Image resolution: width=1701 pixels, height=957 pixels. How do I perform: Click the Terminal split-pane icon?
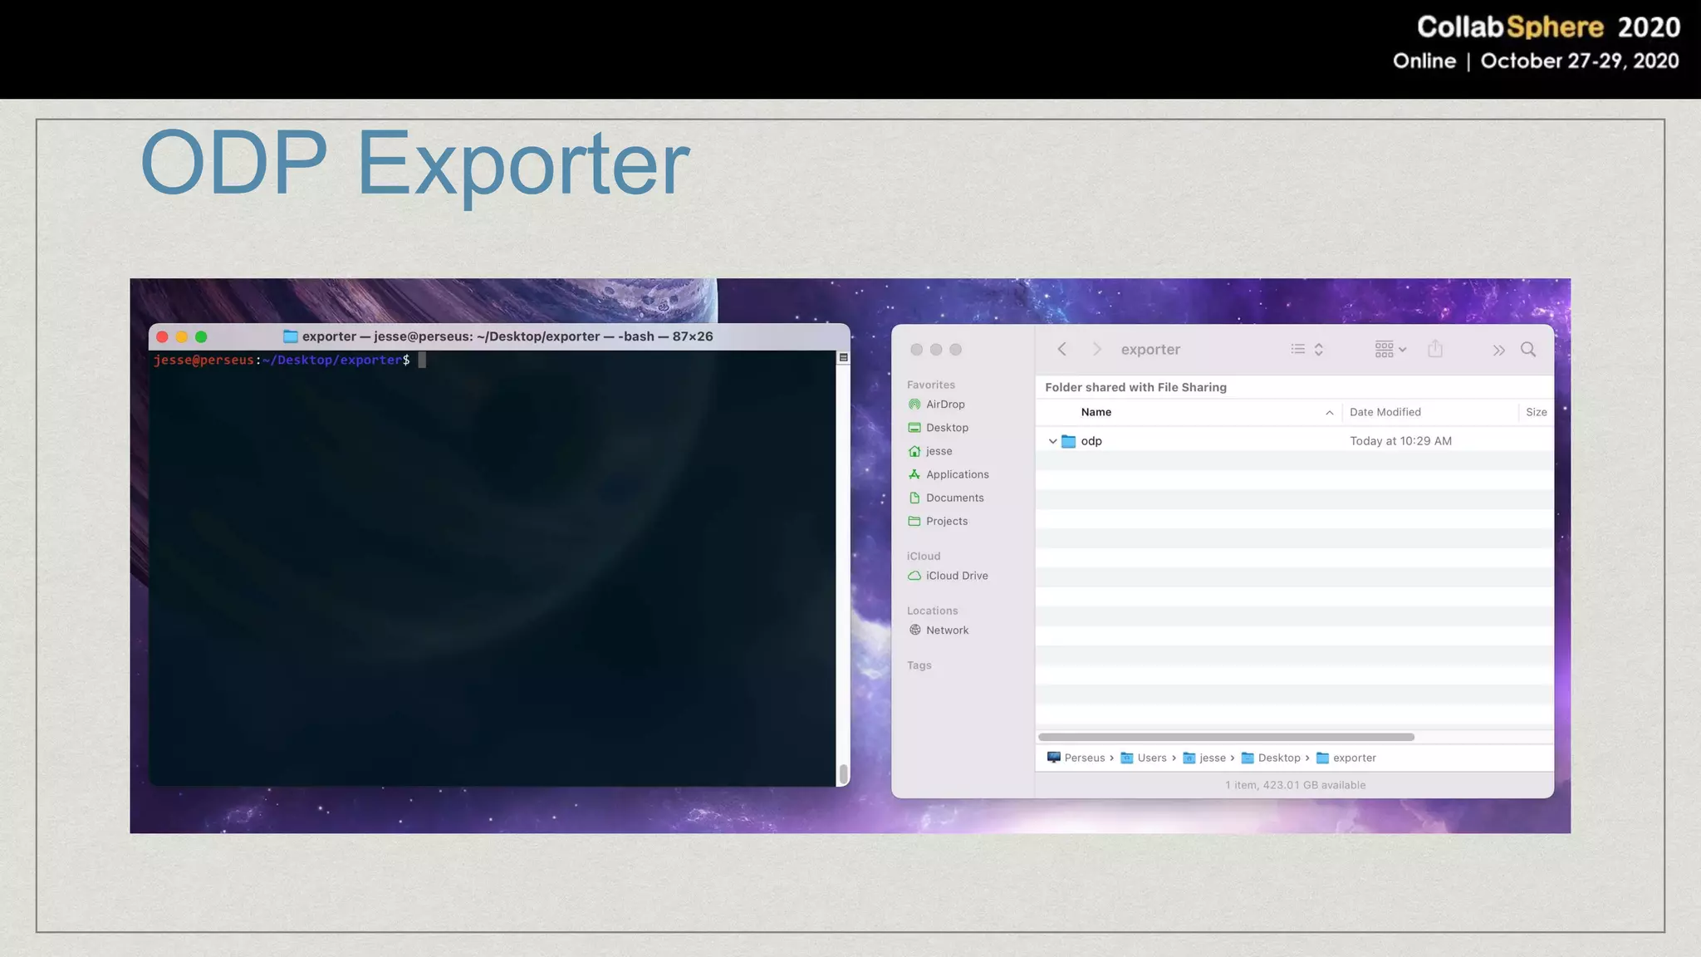(x=843, y=357)
